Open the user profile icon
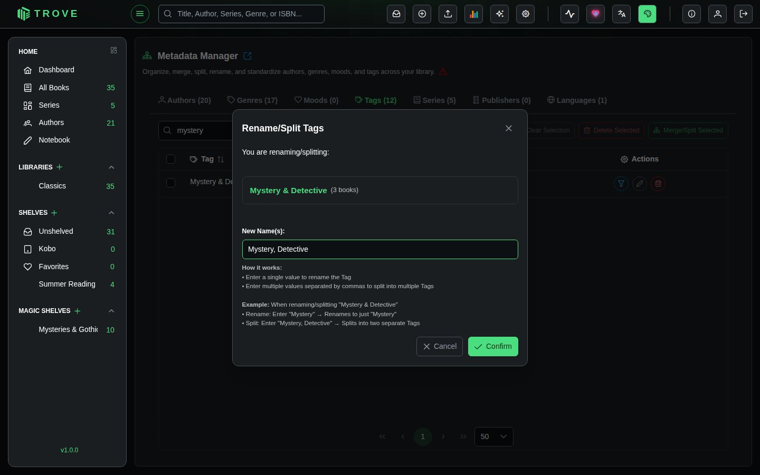 [x=718, y=14]
